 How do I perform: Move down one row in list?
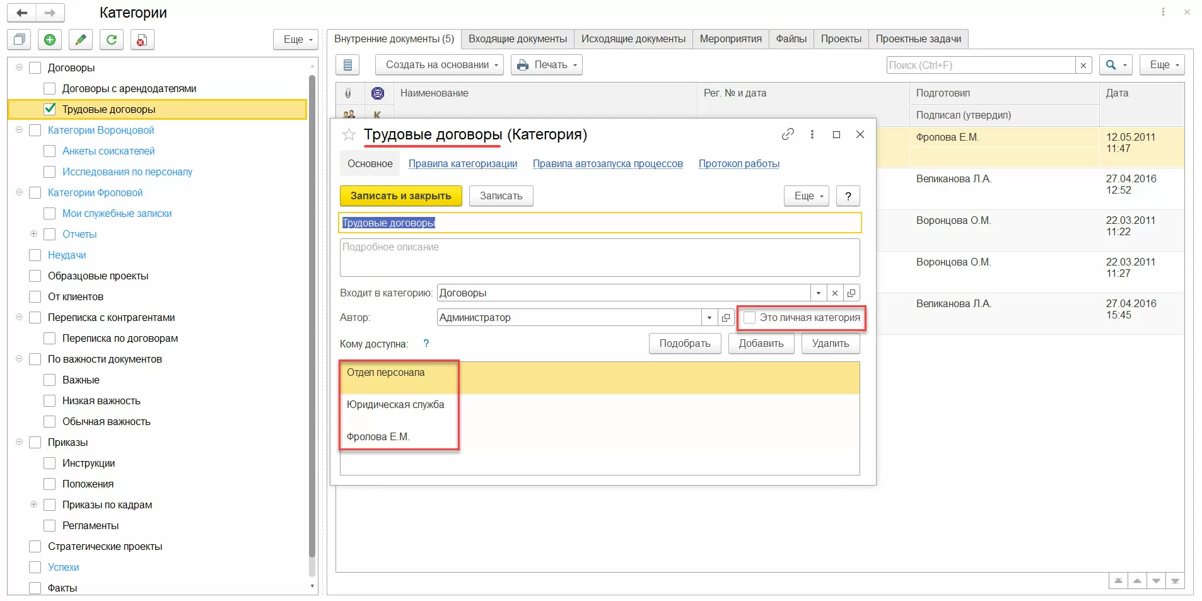[1156, 581]
